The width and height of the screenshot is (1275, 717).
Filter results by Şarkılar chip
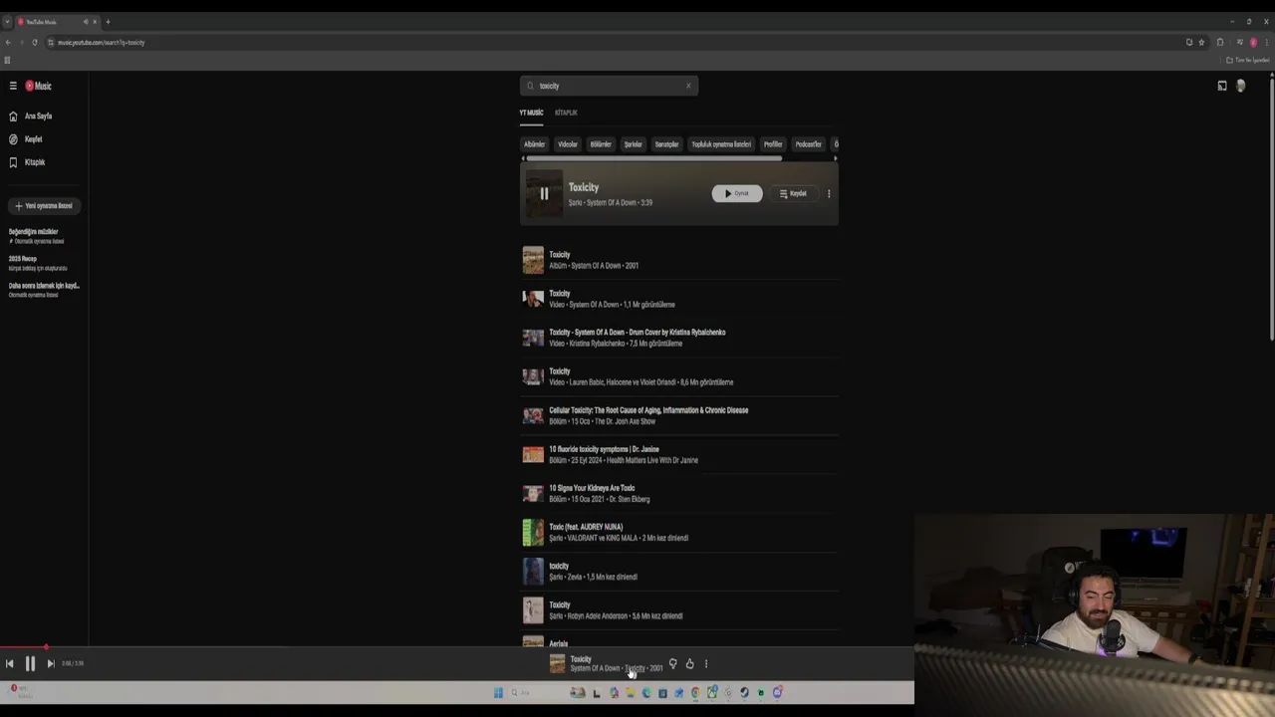pos(634,144)
